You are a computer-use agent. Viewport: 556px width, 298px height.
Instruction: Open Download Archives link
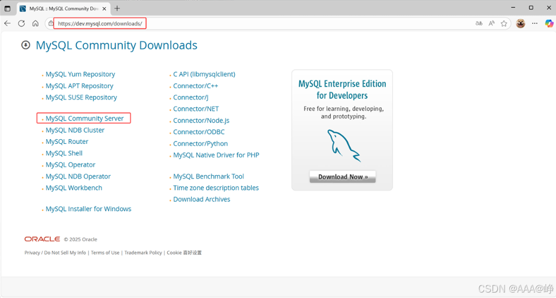tap(201, 200)
